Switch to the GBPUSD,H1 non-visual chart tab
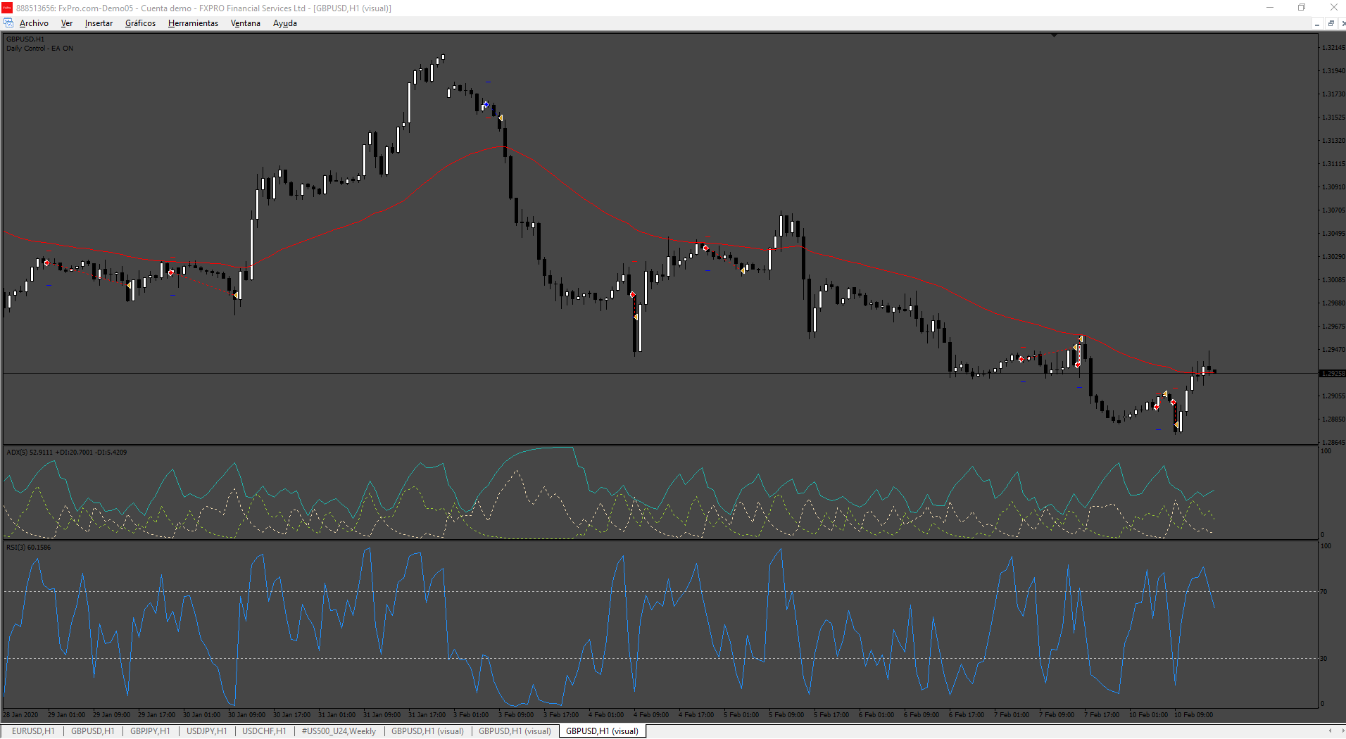This screenshot has width=1346, height=739. tap(92, 731)
